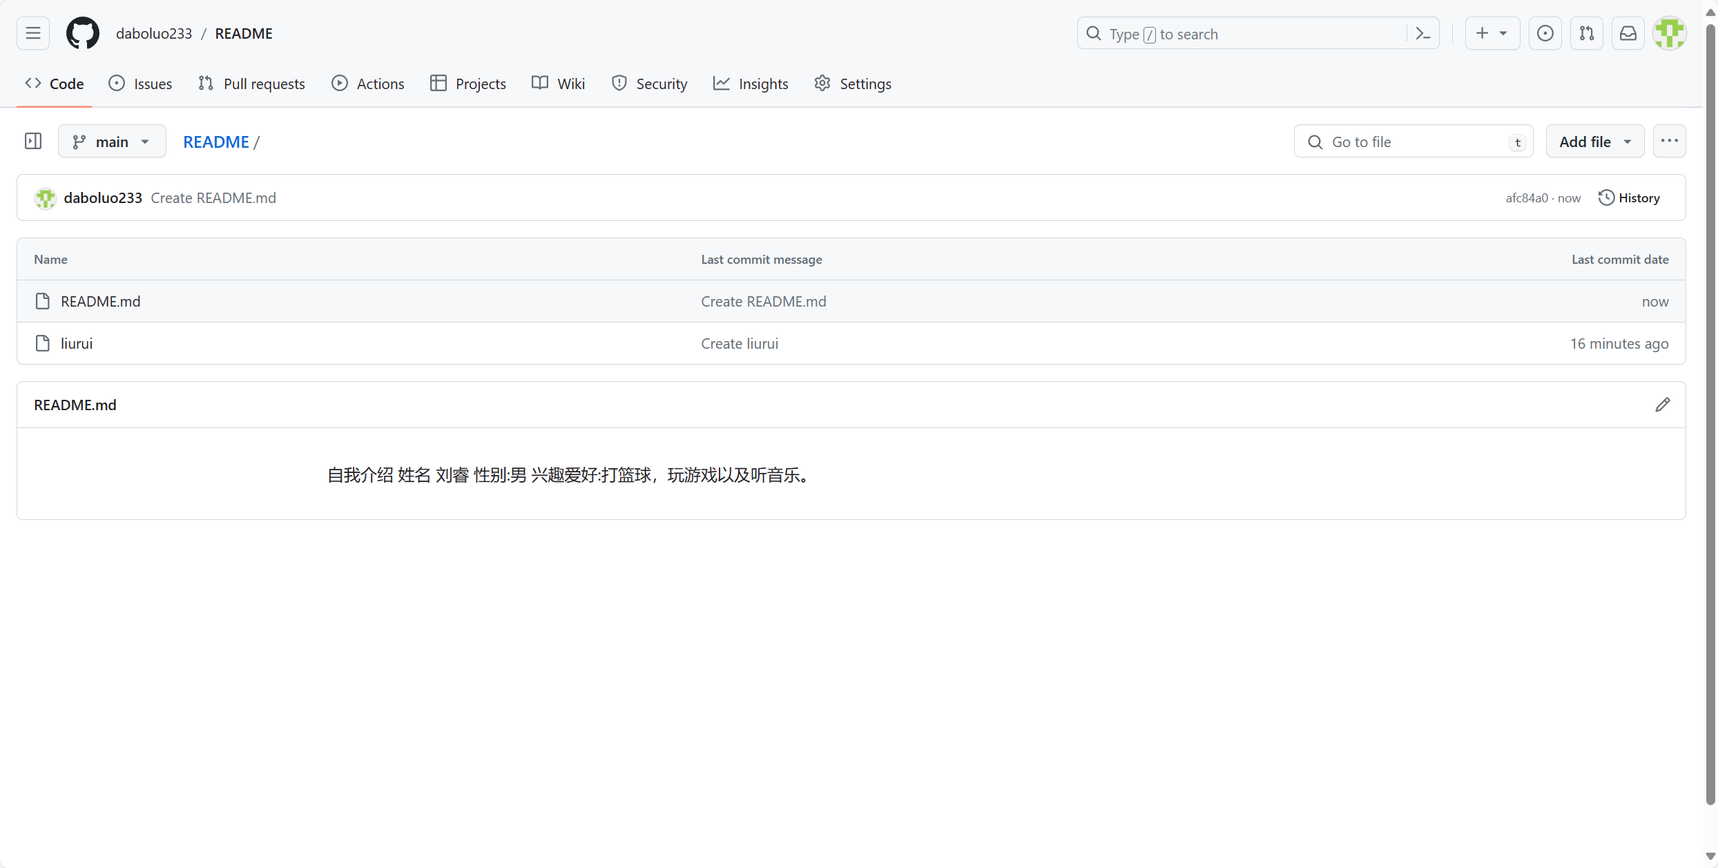Open the notifications inbox icon
The height and width of the screenshot is (868, 1718).
pyautogui.click(x=1628, y=33)
